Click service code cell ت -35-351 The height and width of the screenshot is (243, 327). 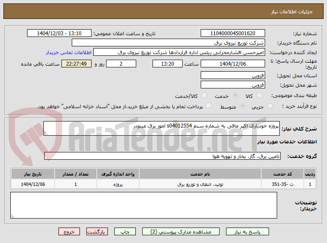(282, 184)
